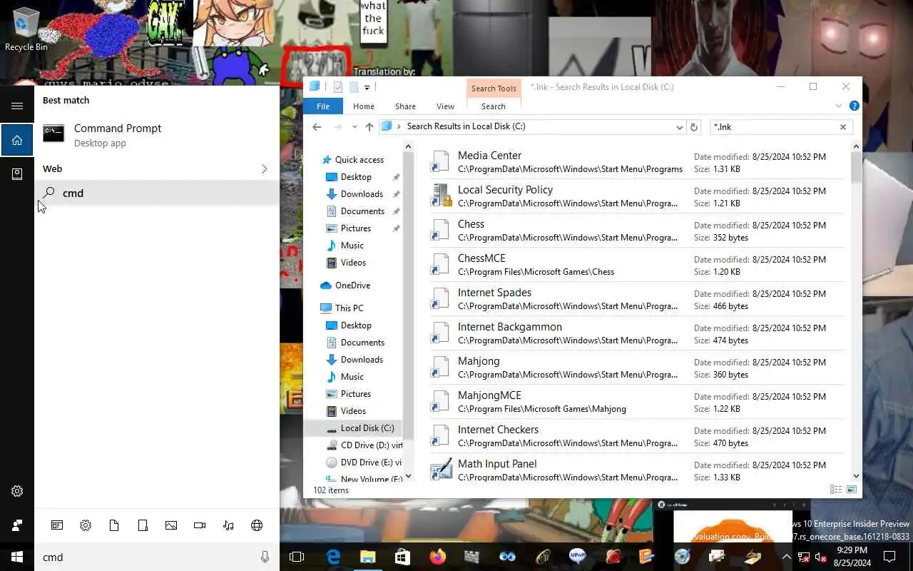Filter search results by Photos
The height and width of the screenshot is (571, 913).
tap(171, 525)
